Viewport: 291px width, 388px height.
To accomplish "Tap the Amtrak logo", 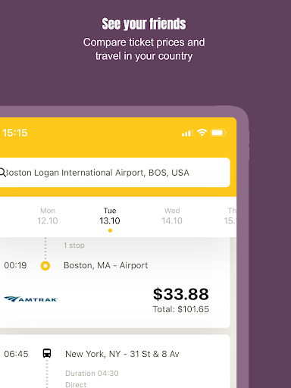I will coord(31,299).
